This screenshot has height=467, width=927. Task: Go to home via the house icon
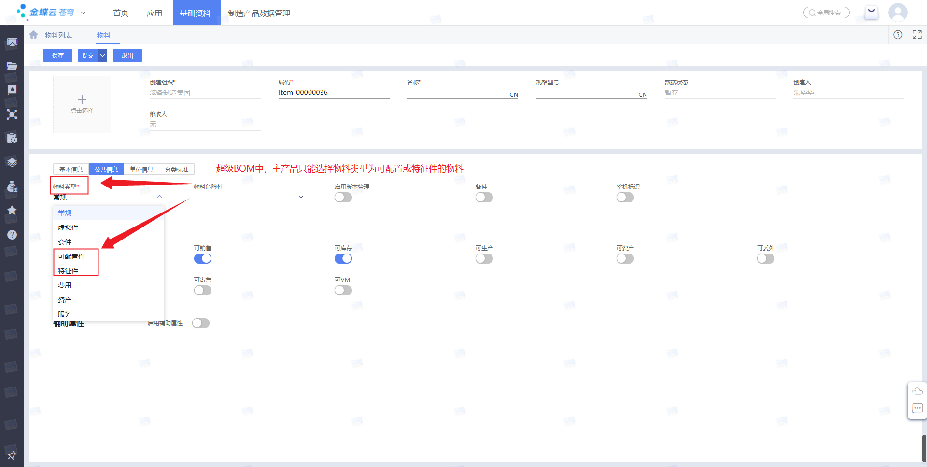(x=33, y=35)
